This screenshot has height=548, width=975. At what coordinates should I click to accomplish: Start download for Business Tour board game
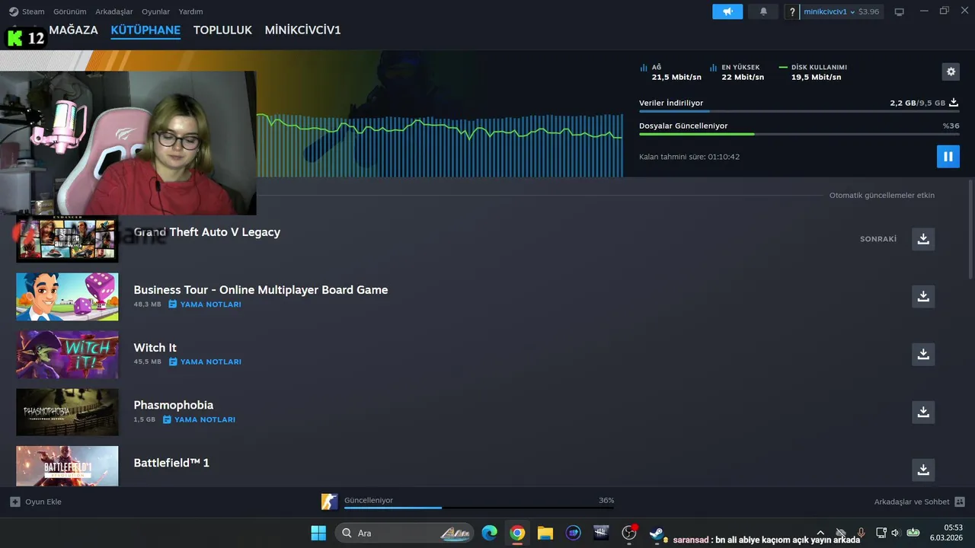click(x=923, y=297)
